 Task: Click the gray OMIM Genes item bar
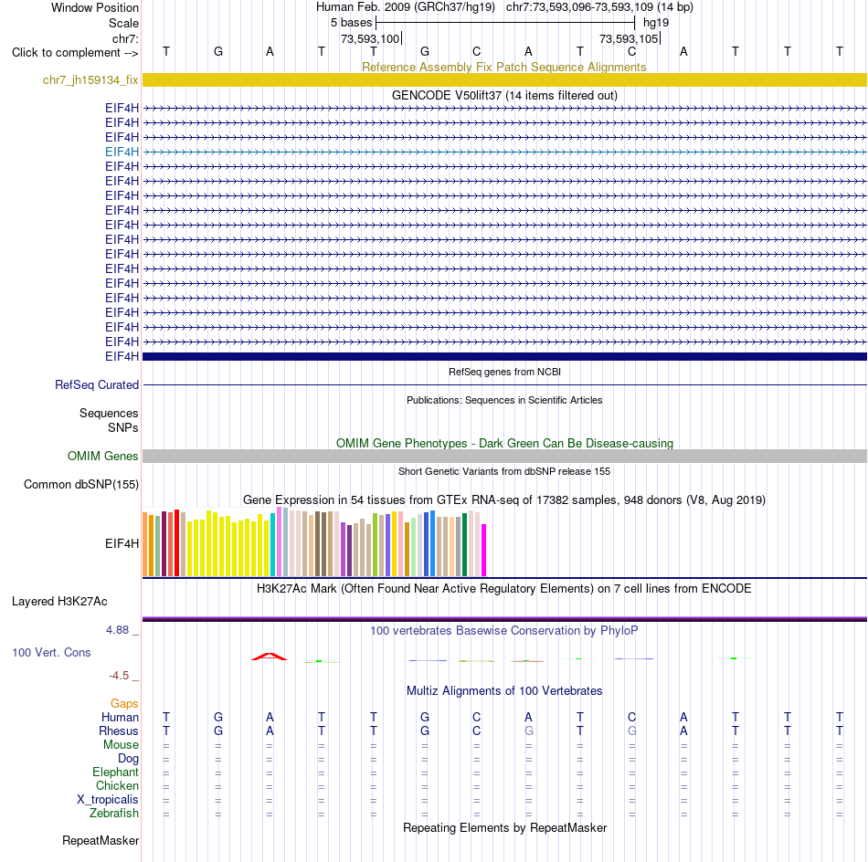504,456
